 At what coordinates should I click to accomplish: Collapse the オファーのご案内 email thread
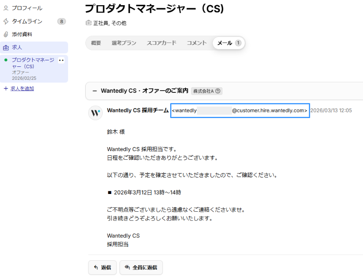(94, 91)
